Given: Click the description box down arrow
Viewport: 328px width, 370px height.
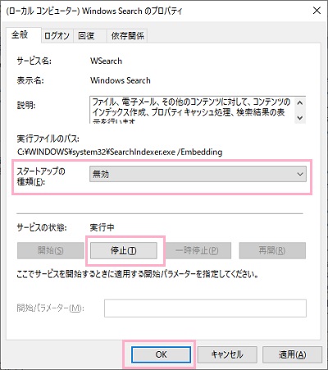Looking at the screenshot, I should click(300, 118).
